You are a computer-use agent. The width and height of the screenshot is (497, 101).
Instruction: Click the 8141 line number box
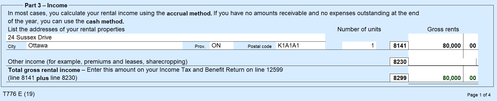[399, 46]
